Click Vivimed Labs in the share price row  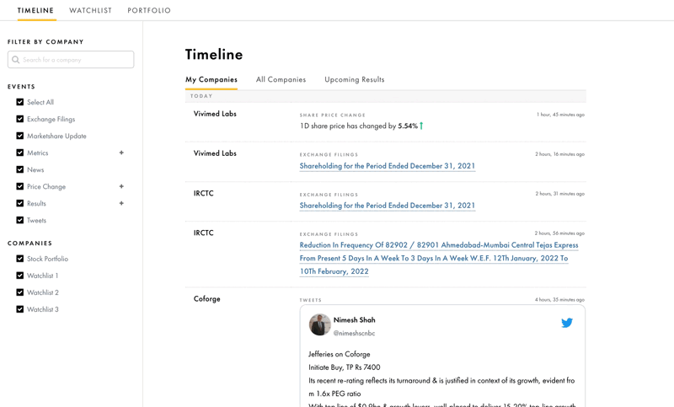point(215,114)
